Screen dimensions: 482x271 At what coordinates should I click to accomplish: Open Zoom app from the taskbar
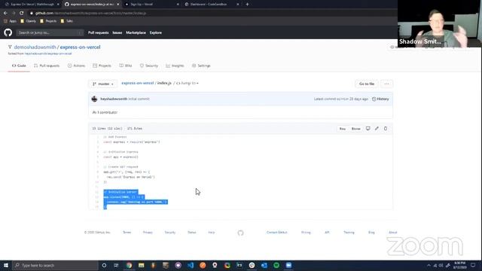pos(288,266)
